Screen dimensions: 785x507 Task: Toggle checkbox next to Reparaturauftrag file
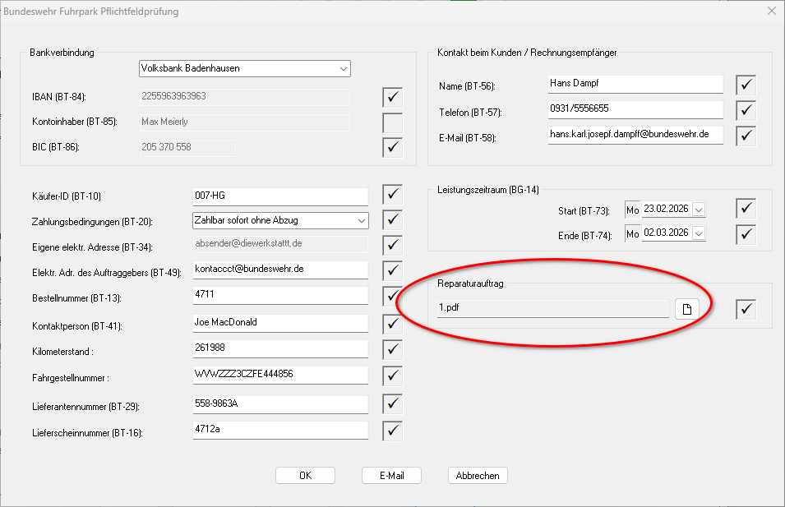click(x=746, y=309)
